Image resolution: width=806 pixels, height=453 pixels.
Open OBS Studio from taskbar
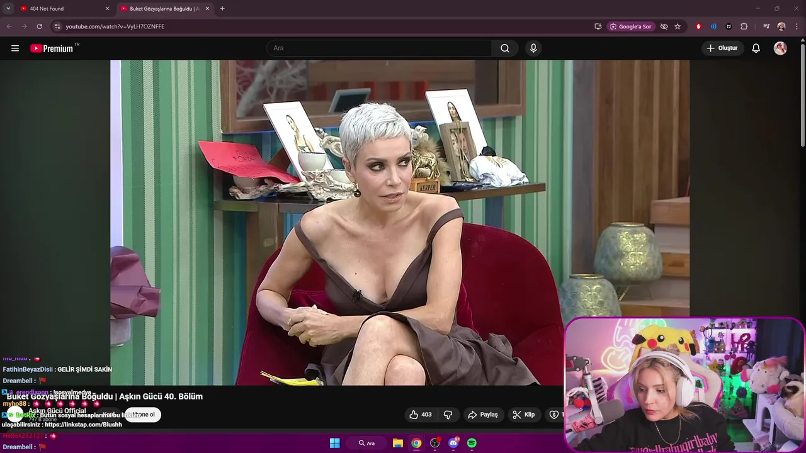(434, 443)
